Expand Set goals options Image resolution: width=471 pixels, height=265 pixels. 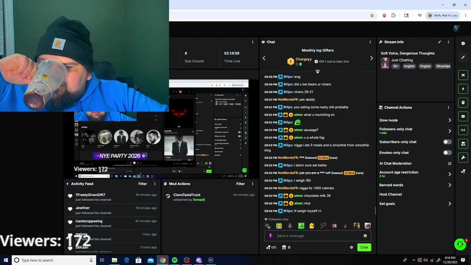click(x=449, y=204)
